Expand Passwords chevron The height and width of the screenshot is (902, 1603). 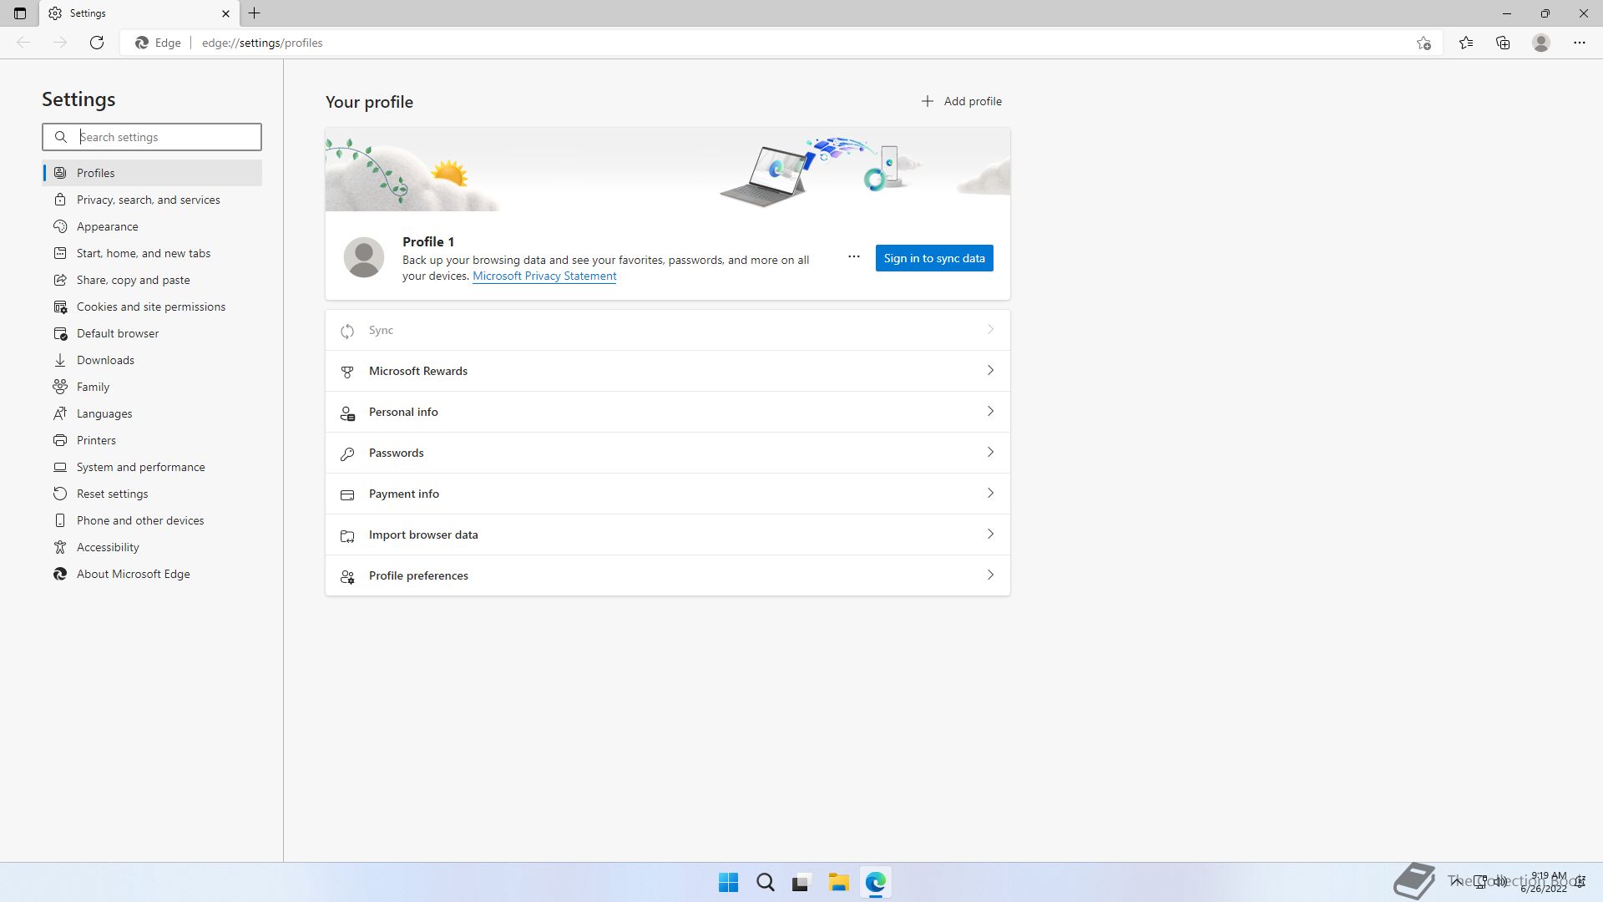[990, 452]
